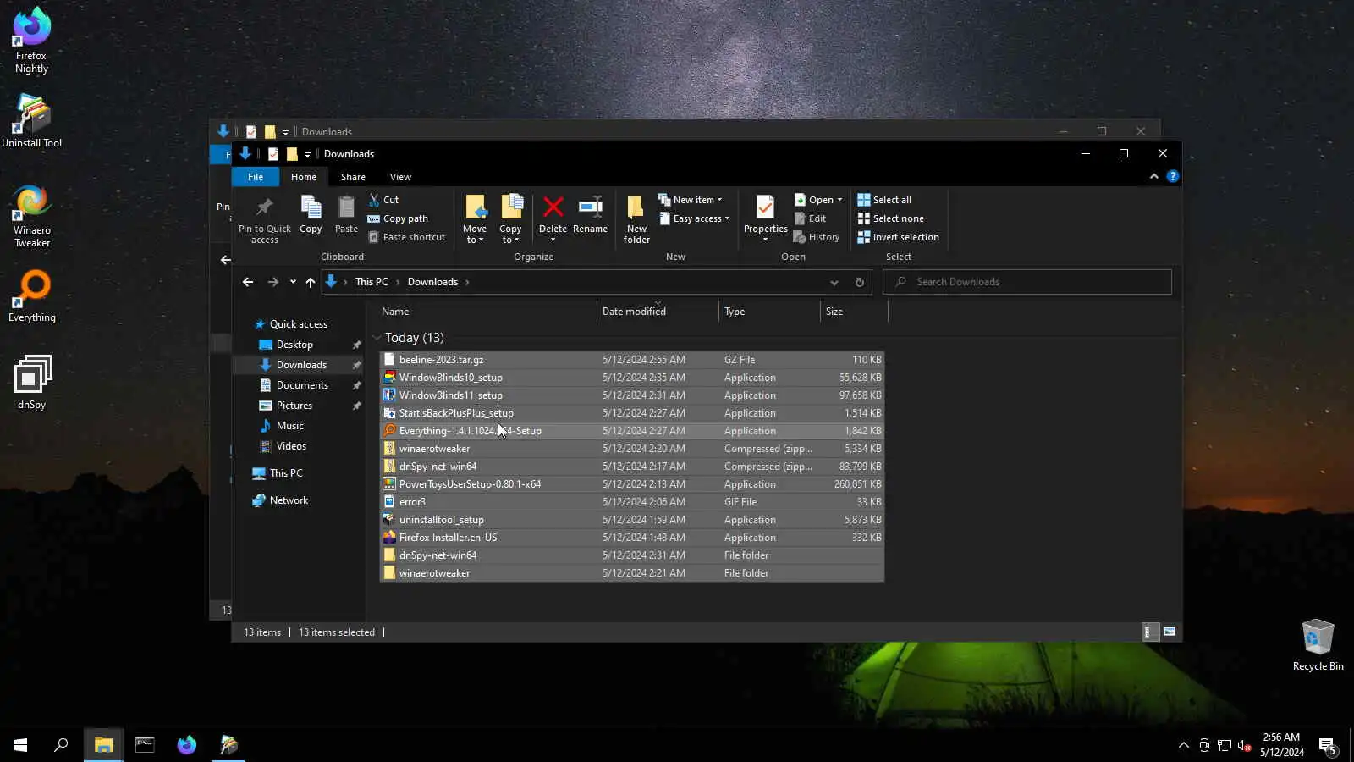
Task: Click Select all in ribbon
Action: tap(884, 200)
